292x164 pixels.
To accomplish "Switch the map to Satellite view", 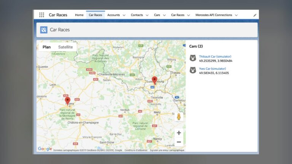I will point(65,47).
